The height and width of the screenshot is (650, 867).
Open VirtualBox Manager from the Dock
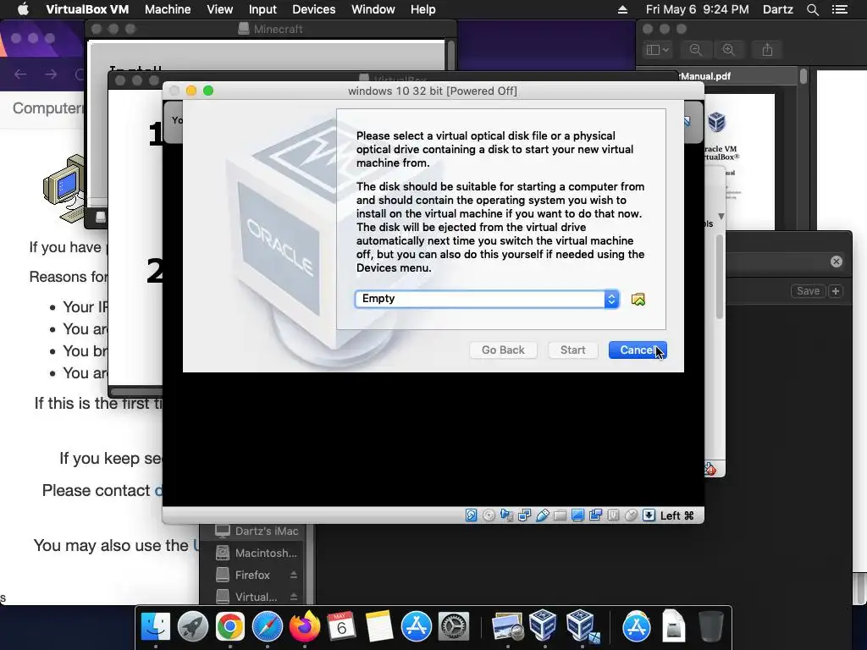(x=543, y=626)
